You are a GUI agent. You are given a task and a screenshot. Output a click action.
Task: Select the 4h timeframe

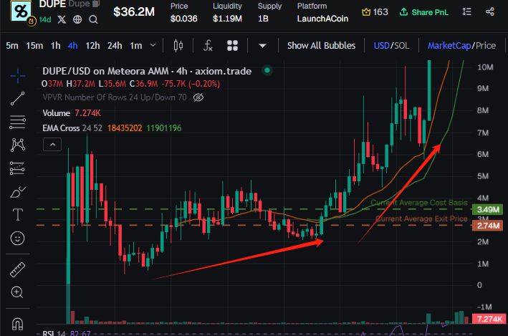coord(72,46)
